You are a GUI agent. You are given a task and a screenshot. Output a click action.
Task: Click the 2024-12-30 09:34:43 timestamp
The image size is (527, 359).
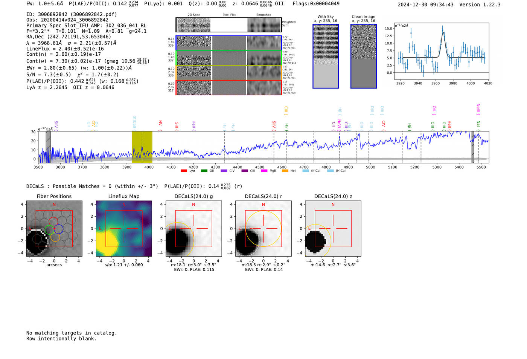(426, 5)
